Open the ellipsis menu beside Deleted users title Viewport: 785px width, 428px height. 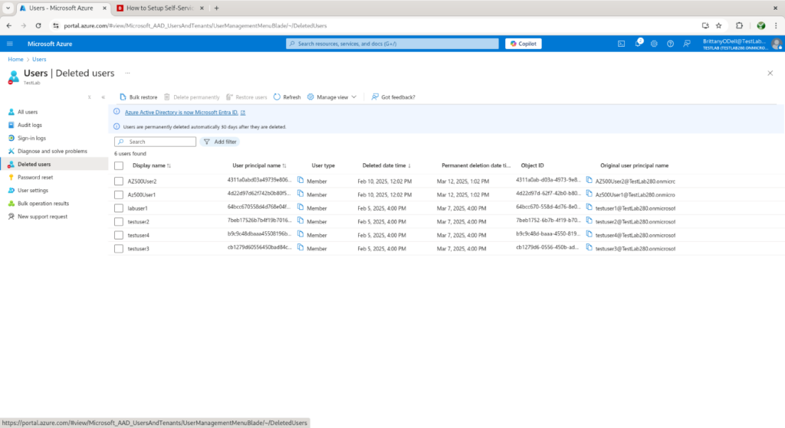[128, 73]
